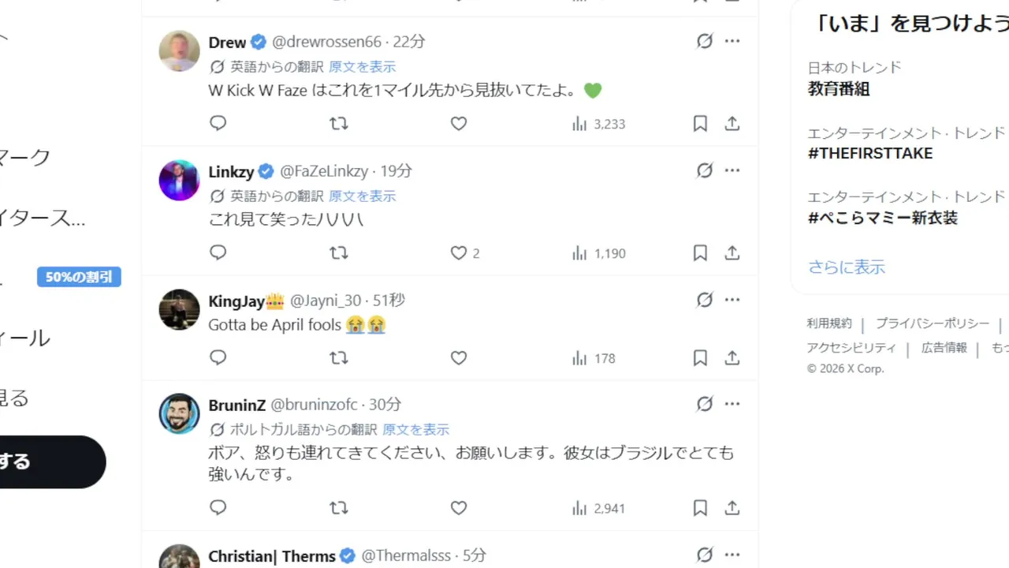The image size is (1009, 568).
Task: Reply to Drew's tweet
Action: tap(218, 124)
